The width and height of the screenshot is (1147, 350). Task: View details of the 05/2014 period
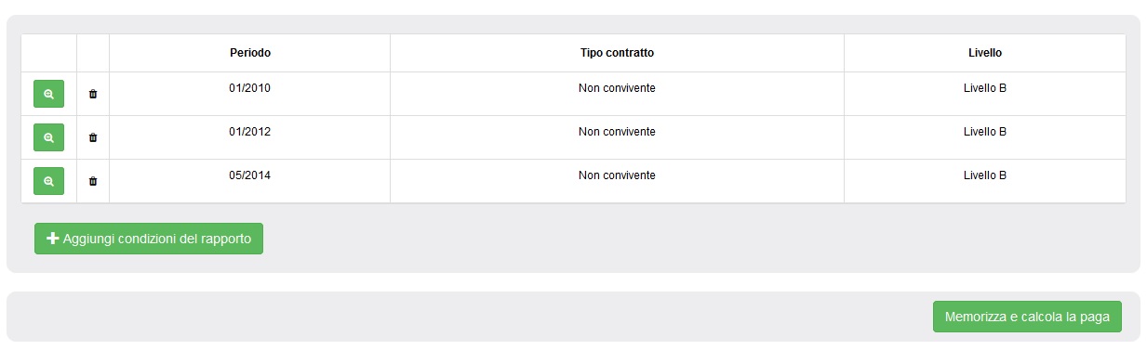pos(48,181)
